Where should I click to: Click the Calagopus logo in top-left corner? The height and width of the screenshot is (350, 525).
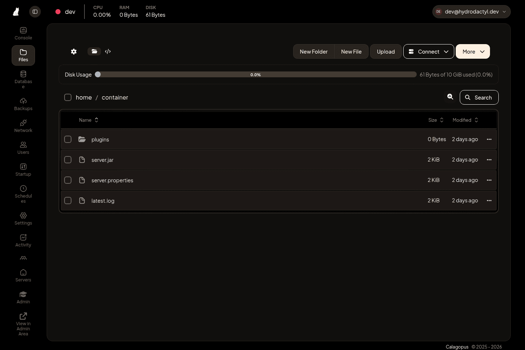point(16,12)
